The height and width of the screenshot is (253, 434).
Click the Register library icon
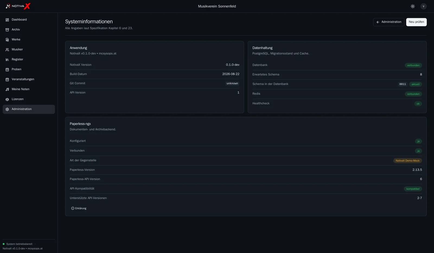point(7,59)
